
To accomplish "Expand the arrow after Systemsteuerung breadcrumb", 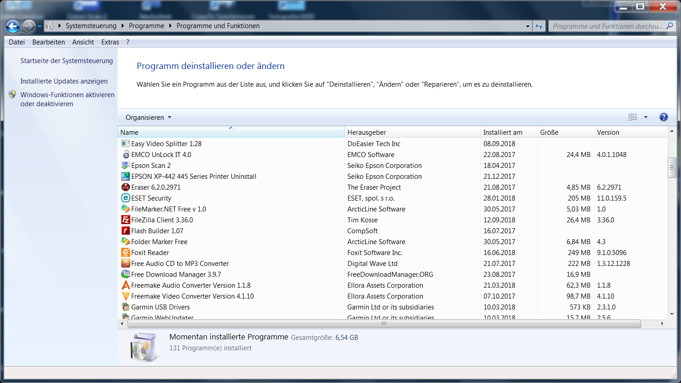I will [123, 26].
